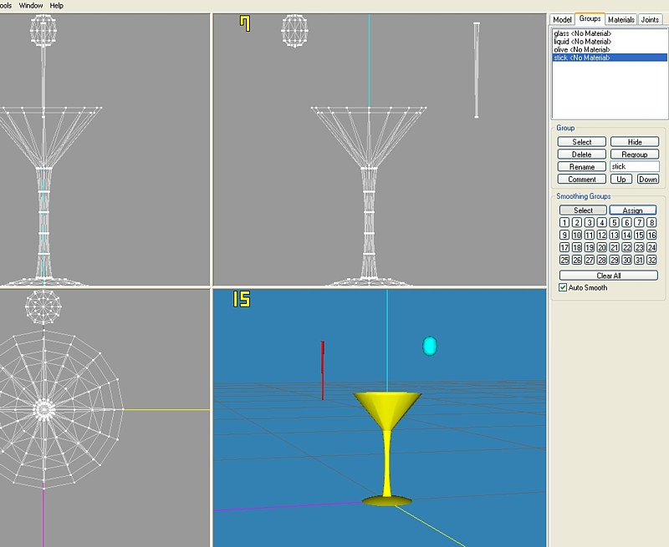Click the Regroup button
The image size is (669, 547).
point(634,154)
